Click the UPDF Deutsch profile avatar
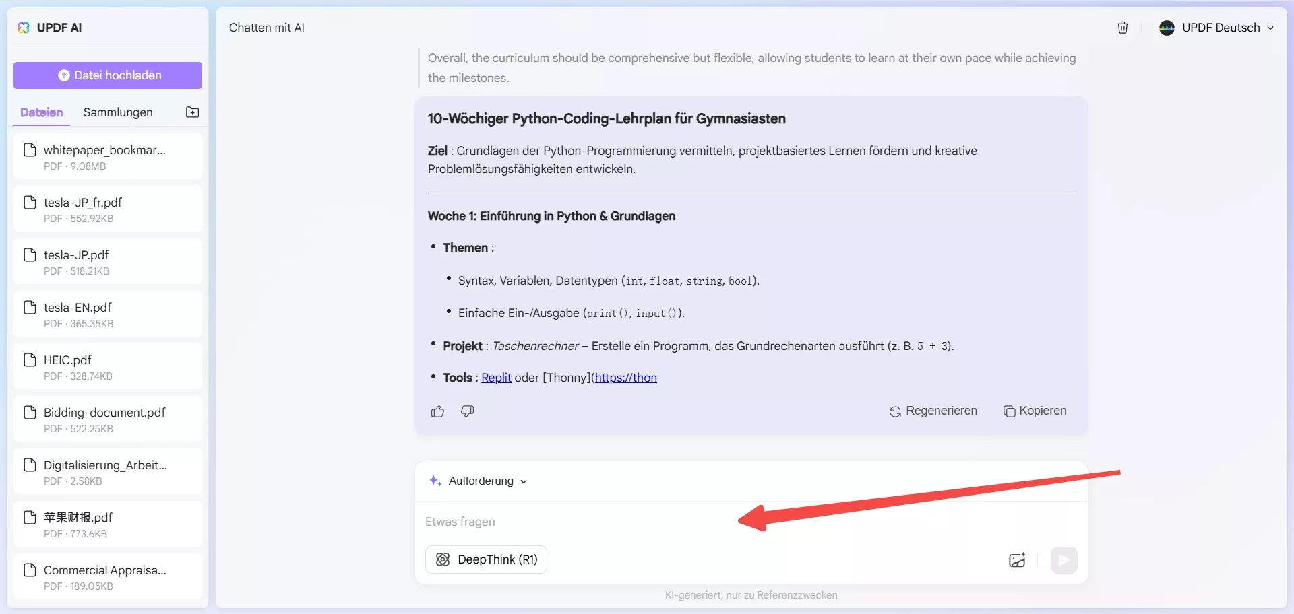Screen dimensions: 1294x614 [x=1167, y=28]
